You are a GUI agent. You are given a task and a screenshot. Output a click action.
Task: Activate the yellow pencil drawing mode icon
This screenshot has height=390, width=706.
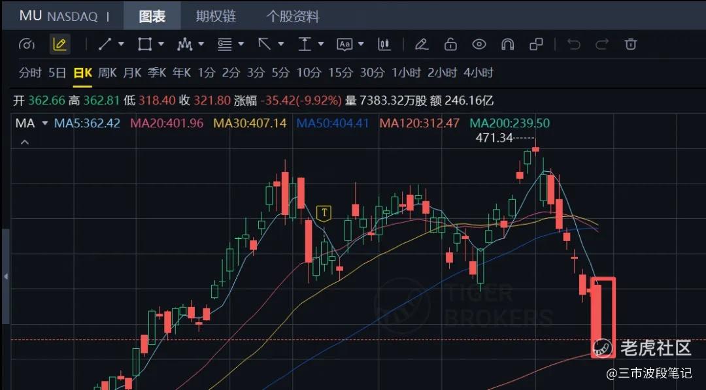(59, 44)
